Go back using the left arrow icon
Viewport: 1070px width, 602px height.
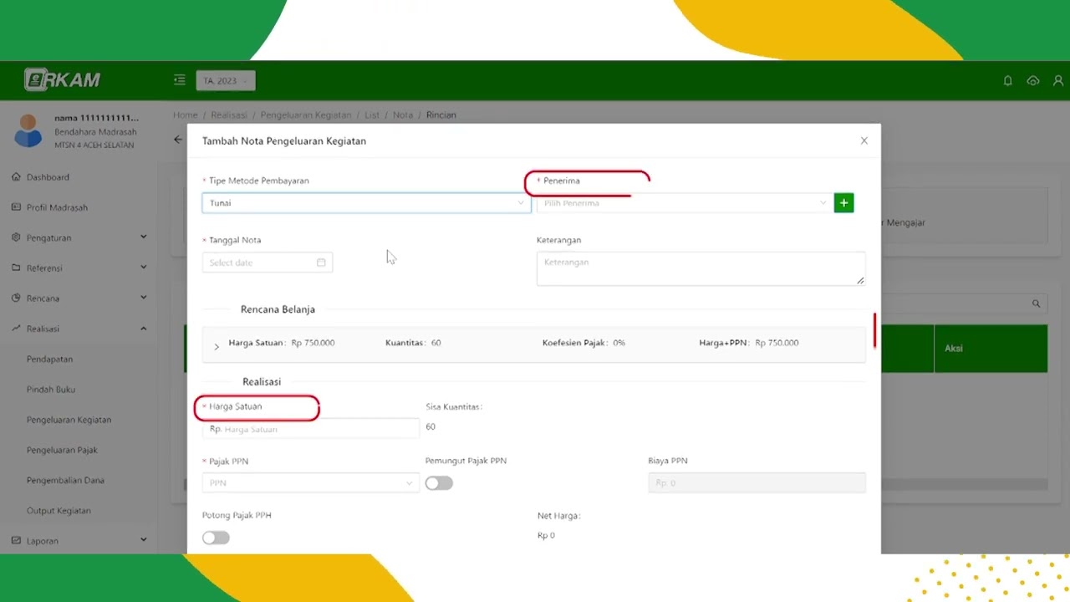[x=178, y=140]
